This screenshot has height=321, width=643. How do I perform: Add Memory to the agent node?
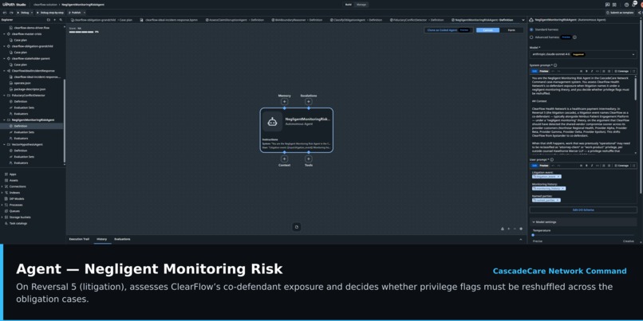pos(284,101)
